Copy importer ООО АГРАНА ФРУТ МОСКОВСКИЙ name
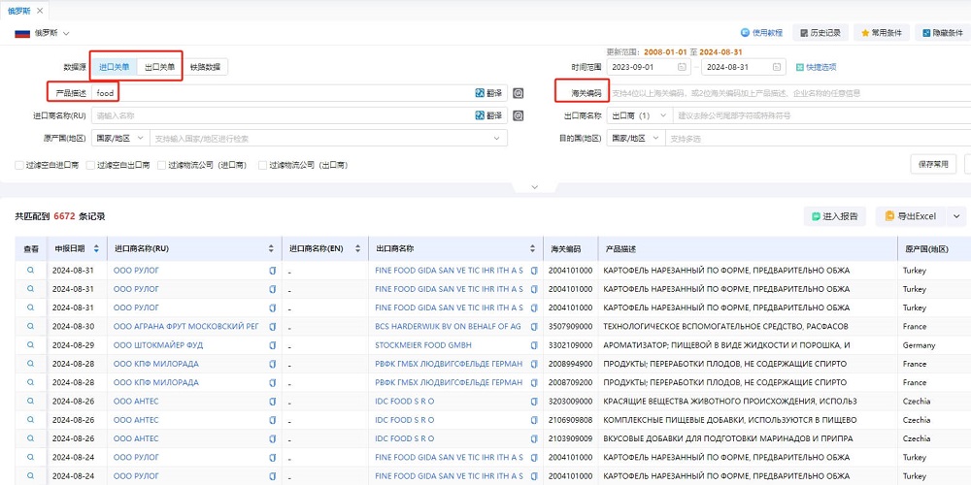 coord(272,327)
